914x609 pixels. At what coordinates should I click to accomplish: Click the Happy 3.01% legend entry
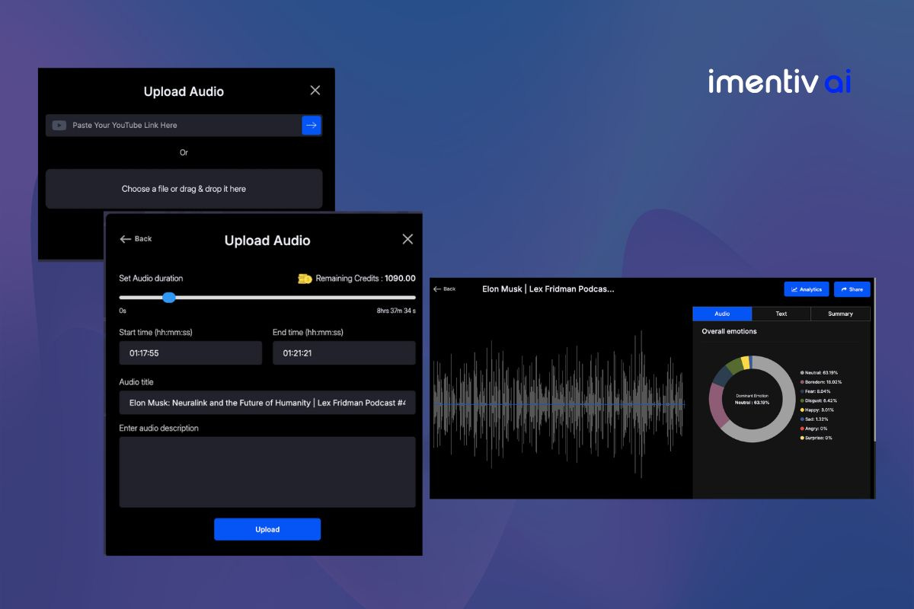click(818, 410)
